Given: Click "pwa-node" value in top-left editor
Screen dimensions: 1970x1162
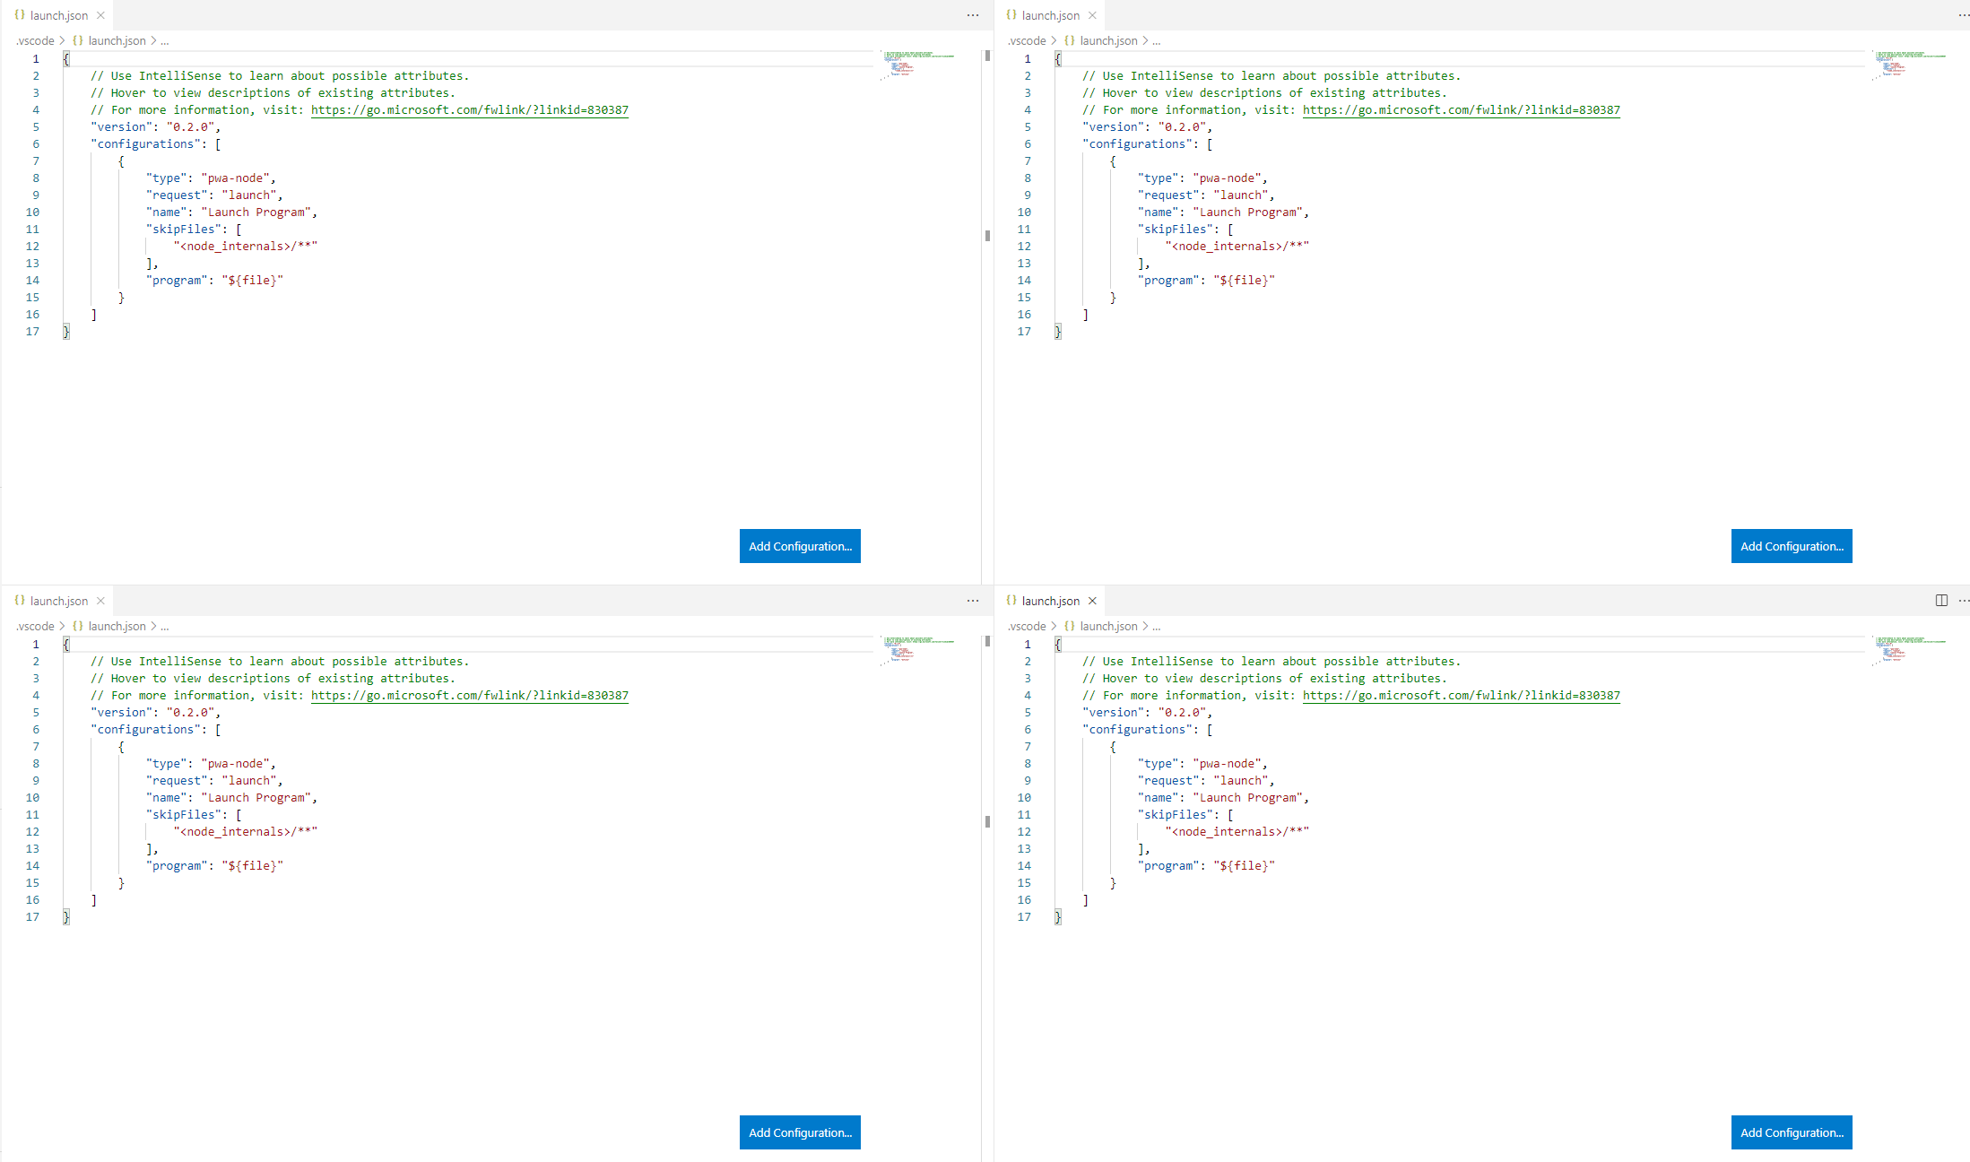Looking at the screenshot, I should [x=235, y=178].
